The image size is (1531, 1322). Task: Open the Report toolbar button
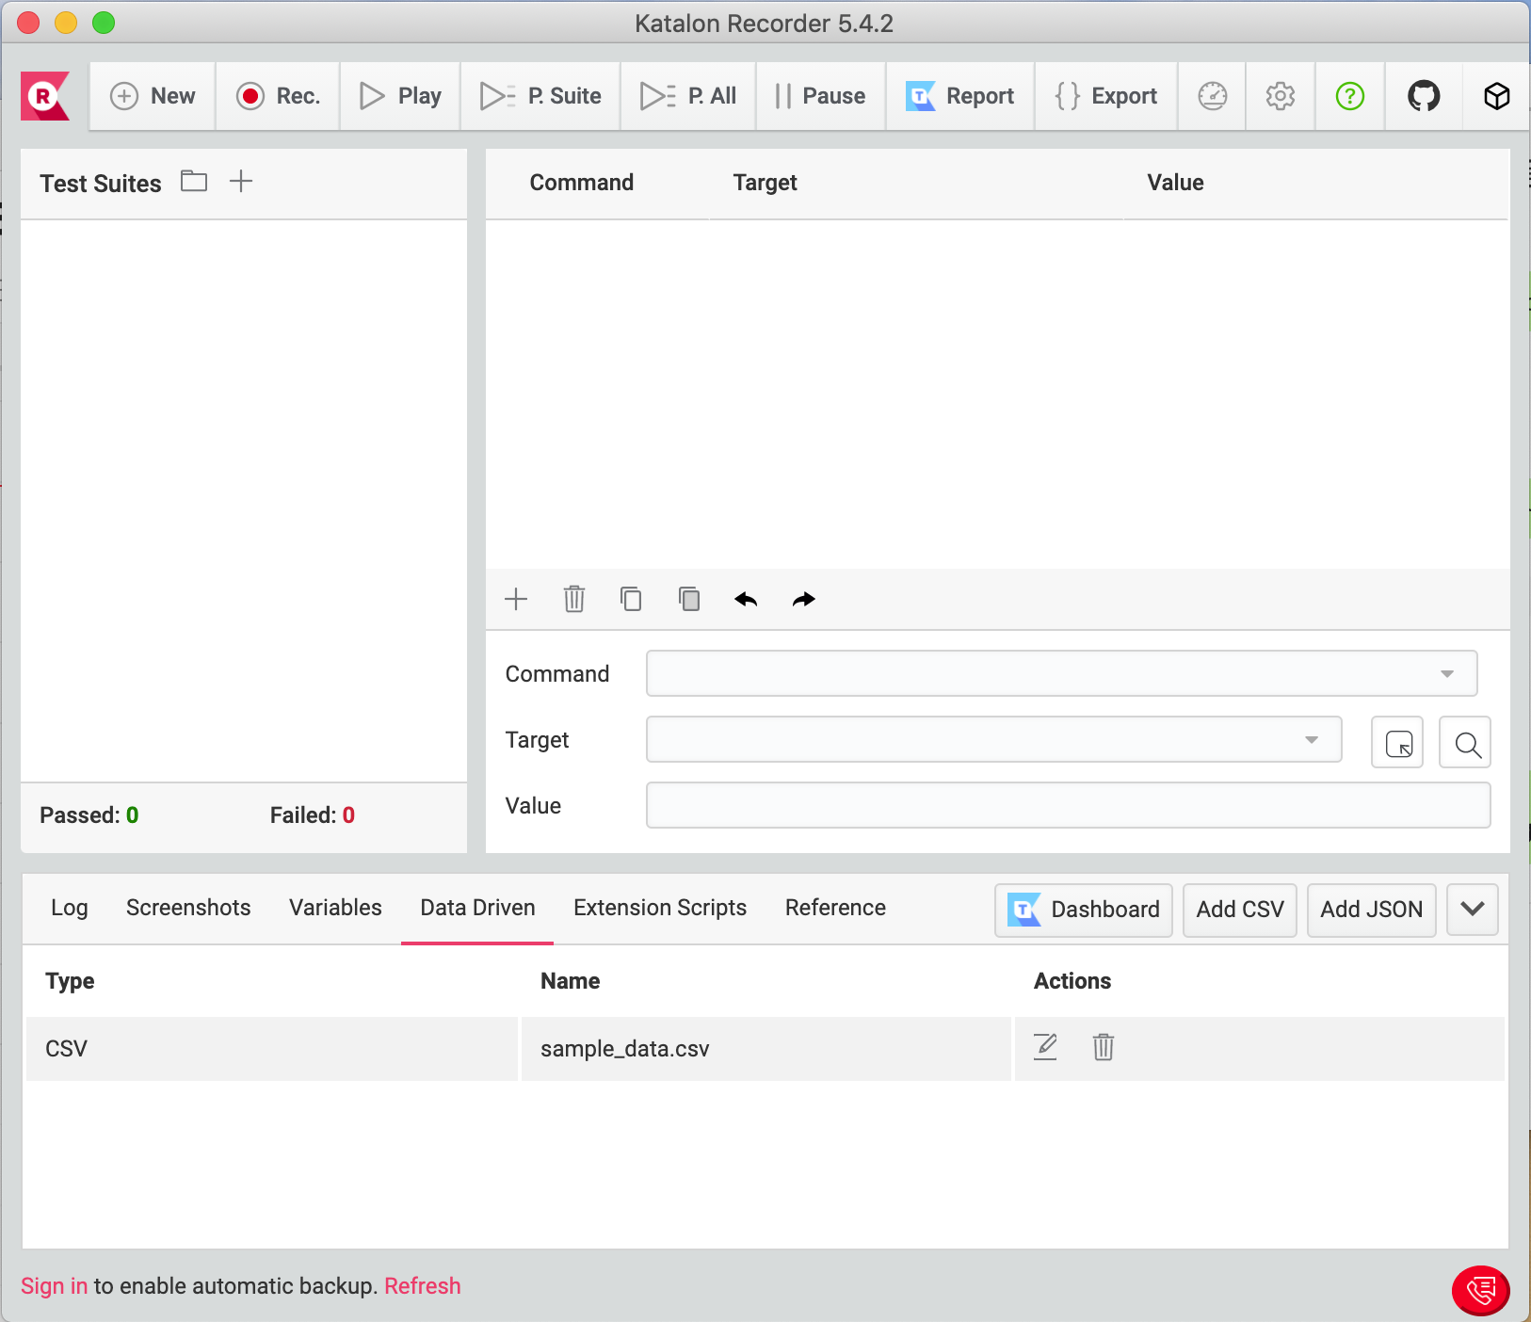click(x=960, y=96)
